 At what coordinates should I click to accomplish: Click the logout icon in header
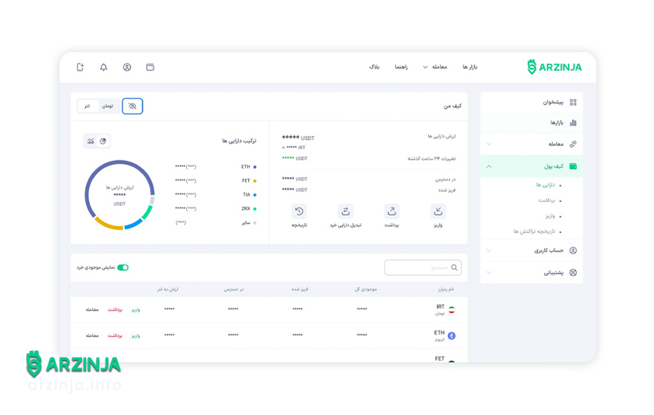coord(80,67)
